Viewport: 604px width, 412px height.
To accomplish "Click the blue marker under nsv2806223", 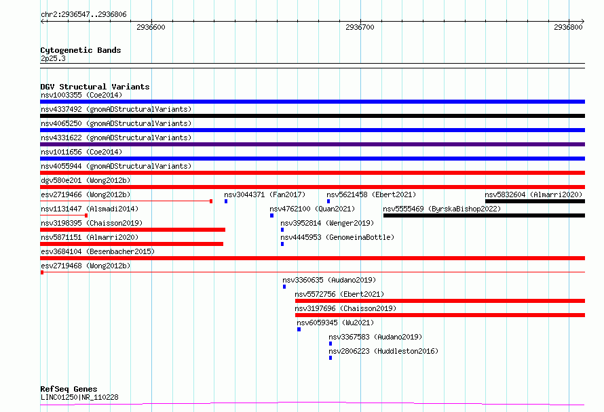I will 331,358.
